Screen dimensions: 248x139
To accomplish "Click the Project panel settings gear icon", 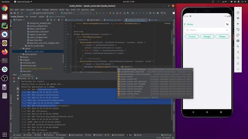I will click(59, 20).
